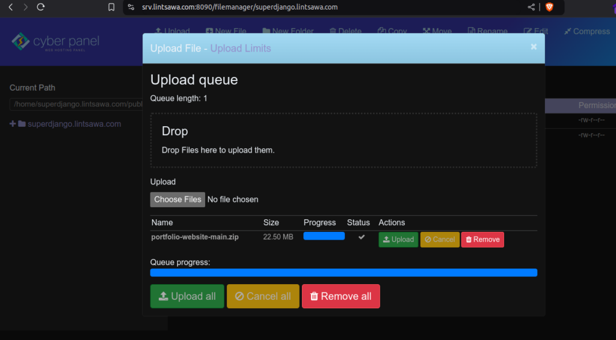Focus the address bar URL
Viewport: 616px width, 340px height.
coord(239,7)
